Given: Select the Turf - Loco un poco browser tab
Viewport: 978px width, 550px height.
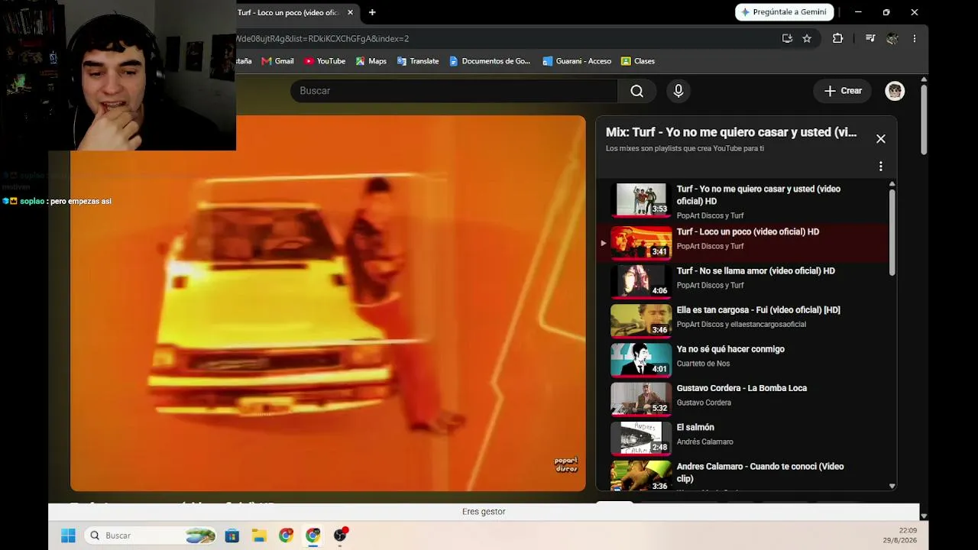Looking at the screenshot, I should pos(296,12).
